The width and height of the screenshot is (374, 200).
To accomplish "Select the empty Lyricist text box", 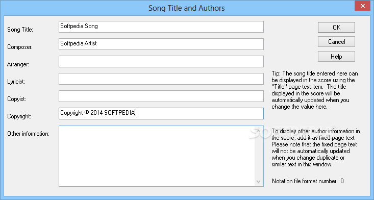I will tap(161, 79).
